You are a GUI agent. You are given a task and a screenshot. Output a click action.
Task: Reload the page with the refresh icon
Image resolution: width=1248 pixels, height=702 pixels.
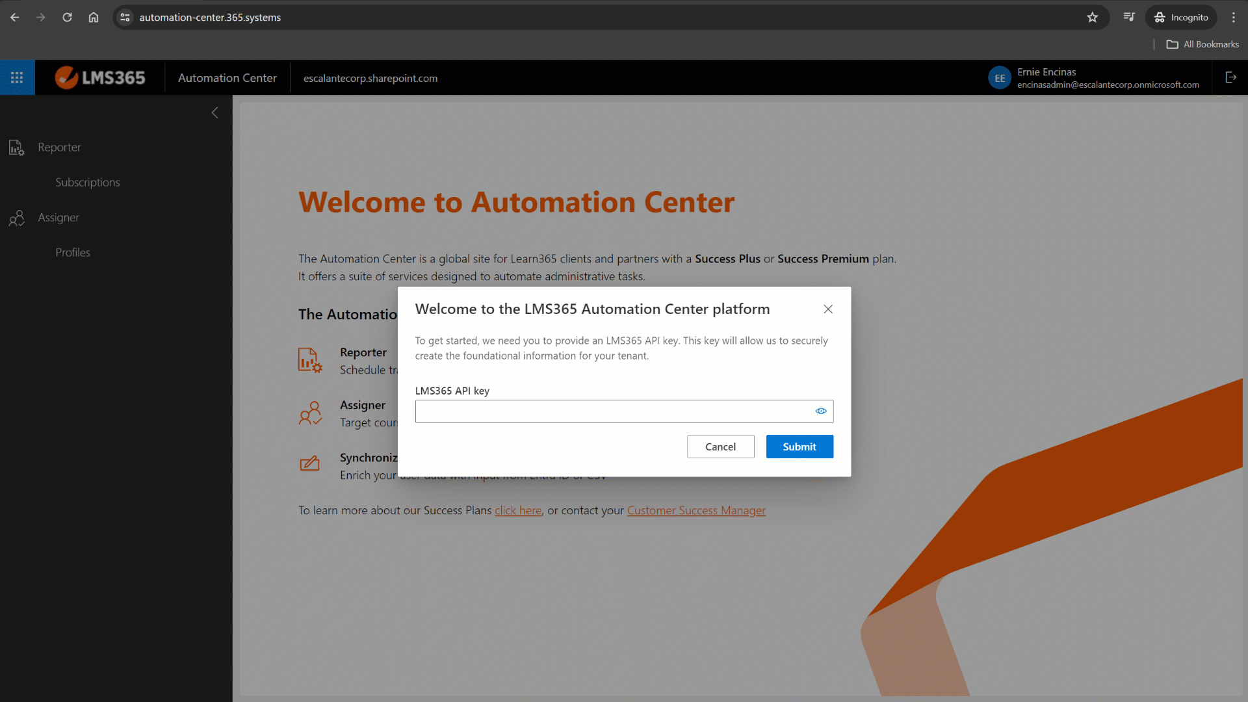pyautogui.click(x=67, y=17)
